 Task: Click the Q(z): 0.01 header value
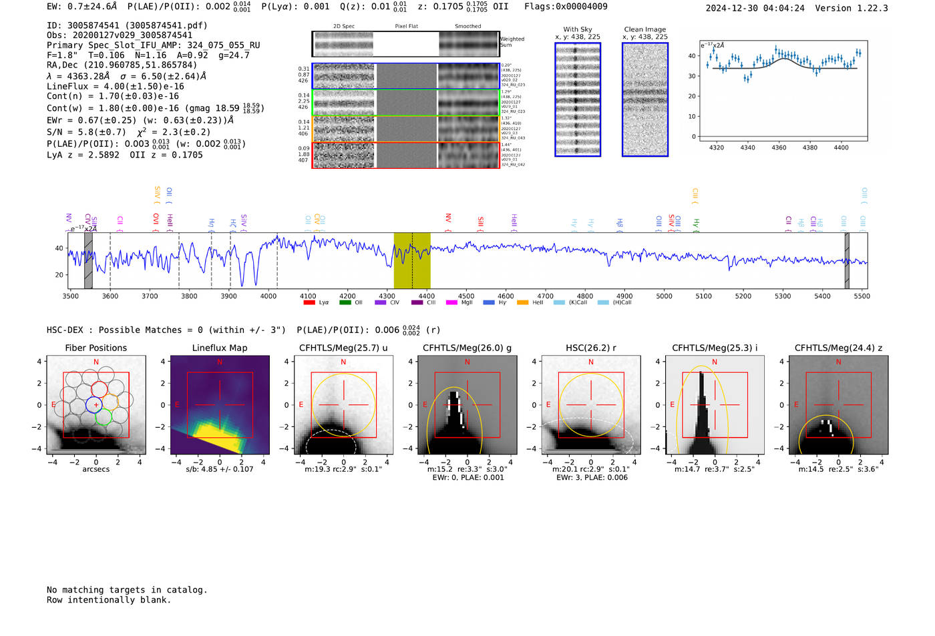tap(373, 7)
